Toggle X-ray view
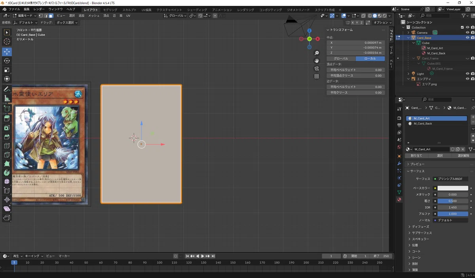The image size is (475, 278). (363, 15)
